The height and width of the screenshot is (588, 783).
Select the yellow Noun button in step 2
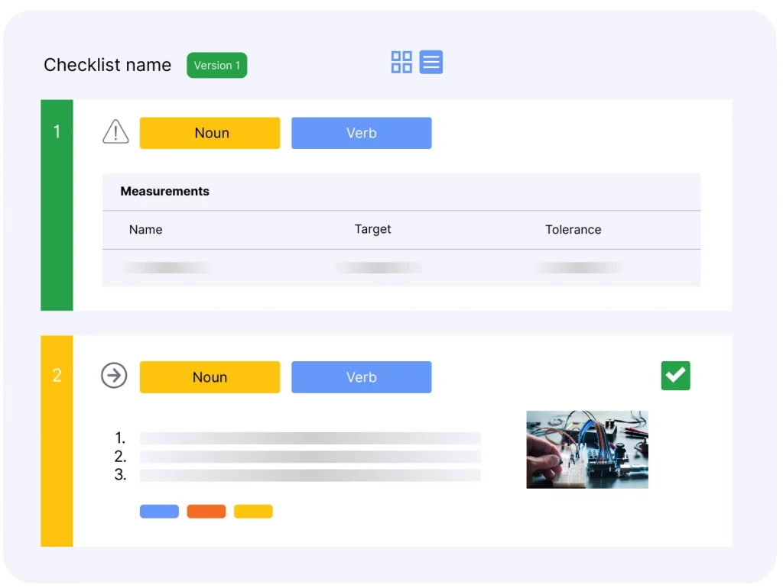[x=210, y=377]
